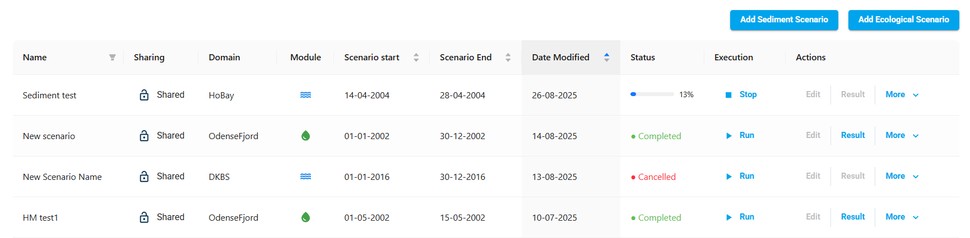Viewport: 970px width, 238px height.
Task: Click waves module icon for New Scenario Name
Action: click(305, 177)
